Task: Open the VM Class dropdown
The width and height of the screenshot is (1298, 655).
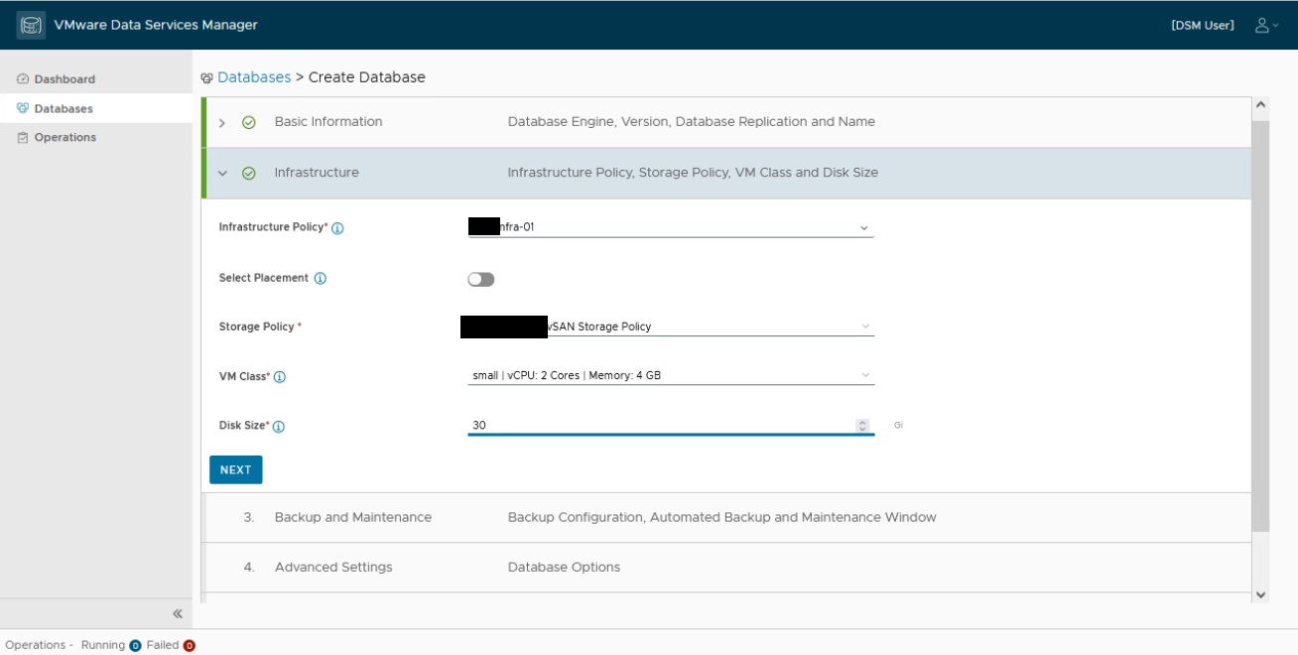Action: click(x=671, y=376)
